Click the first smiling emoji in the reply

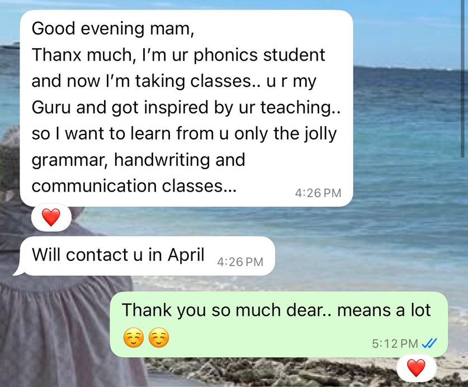[134, 338]
